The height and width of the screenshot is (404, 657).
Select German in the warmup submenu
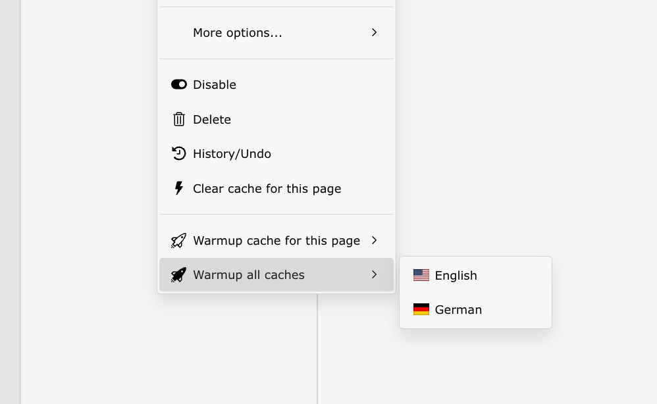click(458, 309)
